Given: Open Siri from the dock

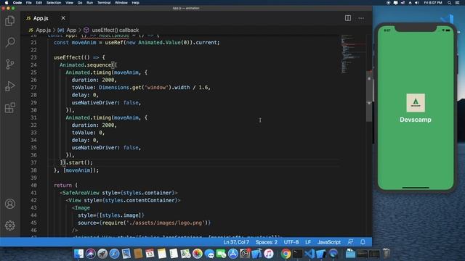Looking at the screenshot, I should click(90, 254).
